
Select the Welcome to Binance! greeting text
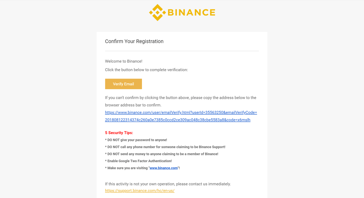pos(123,61)
